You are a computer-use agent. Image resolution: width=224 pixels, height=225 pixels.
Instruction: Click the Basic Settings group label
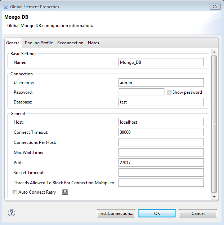pos(23,54)
